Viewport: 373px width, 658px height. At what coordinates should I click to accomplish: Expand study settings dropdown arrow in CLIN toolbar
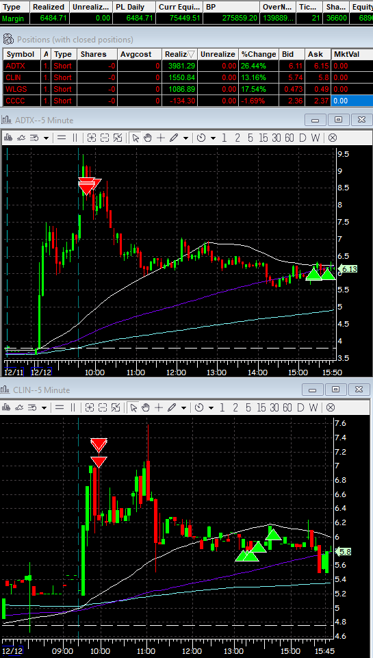pos(43,407)
